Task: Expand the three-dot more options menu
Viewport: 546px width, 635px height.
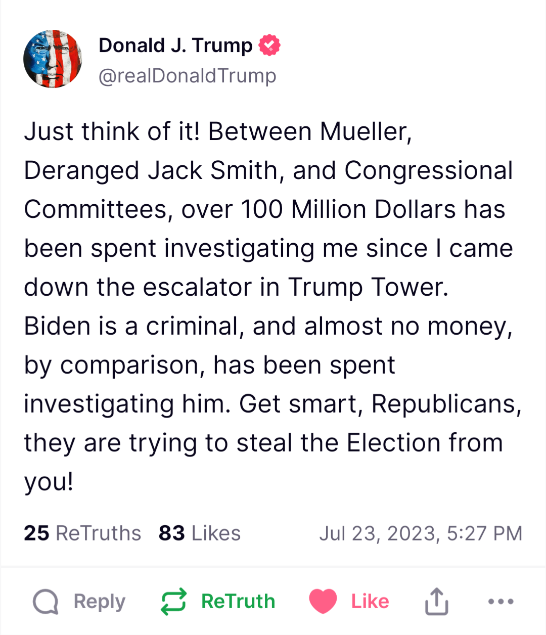Action: tap(501, 602)
